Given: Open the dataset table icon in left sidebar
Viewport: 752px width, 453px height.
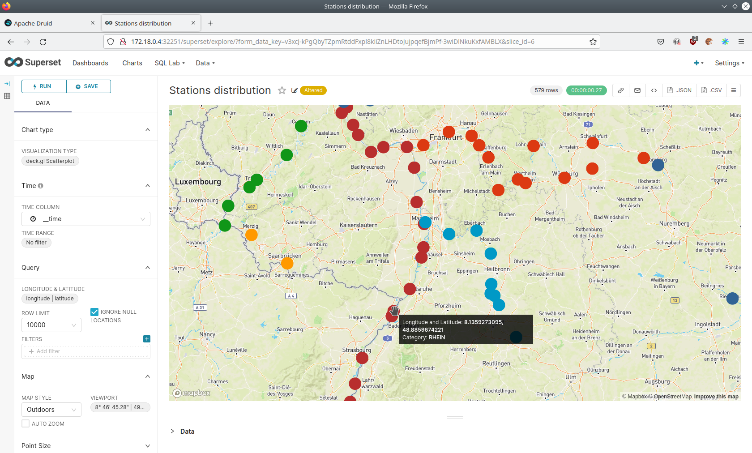Looking at the screenshot, I should (x=7, y=96).
